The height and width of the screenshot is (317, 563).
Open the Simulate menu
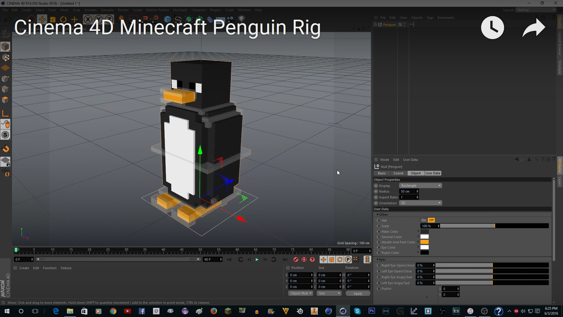click(107, 10)
